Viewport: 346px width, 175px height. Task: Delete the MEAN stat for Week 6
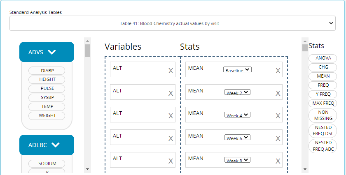(278, 138)
